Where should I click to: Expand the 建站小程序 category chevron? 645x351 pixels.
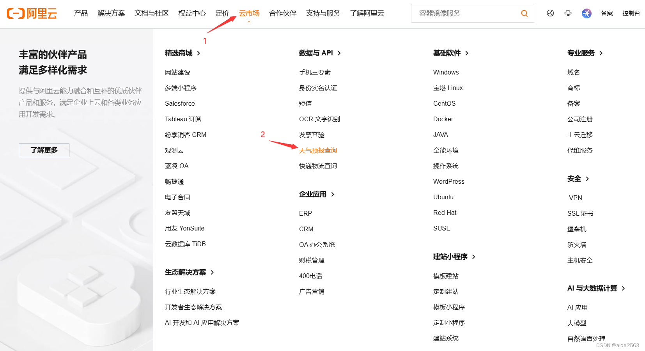(474, 257)
